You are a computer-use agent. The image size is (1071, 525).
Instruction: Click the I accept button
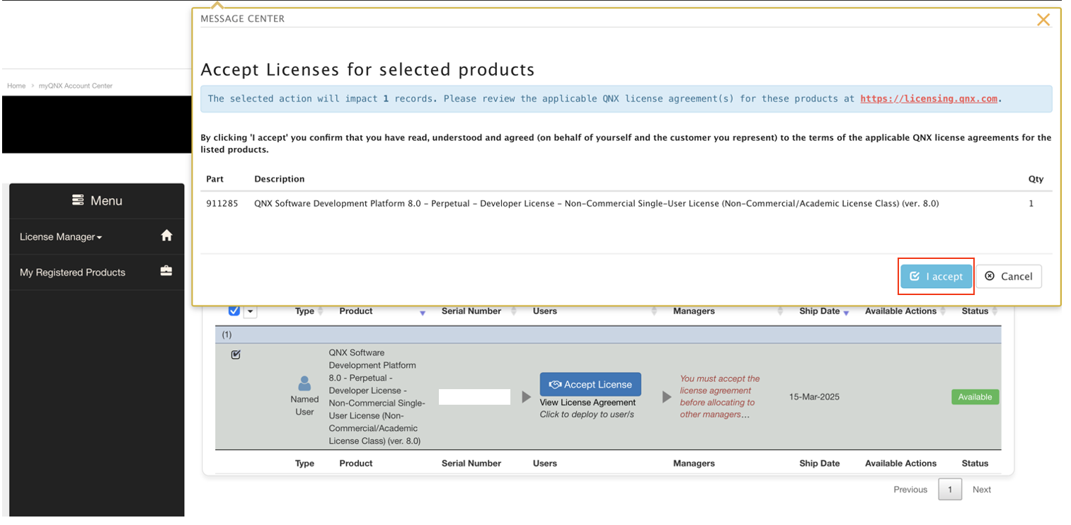tap(937, 276)
